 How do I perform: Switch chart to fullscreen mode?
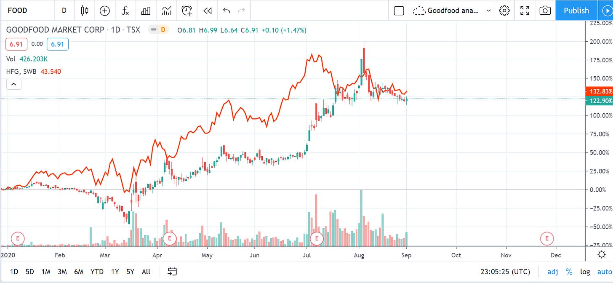[x=525, y=11]
